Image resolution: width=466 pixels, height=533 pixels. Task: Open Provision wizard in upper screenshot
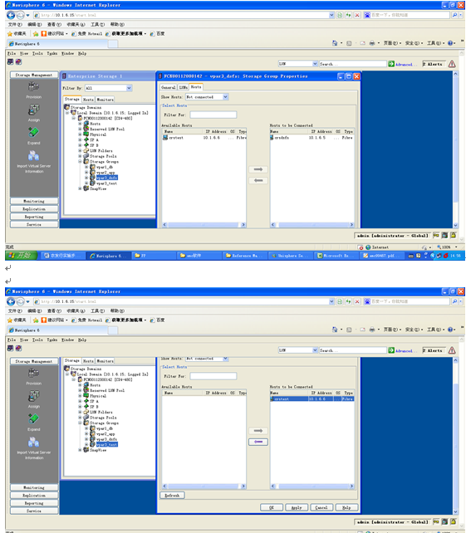pos(33,87)
